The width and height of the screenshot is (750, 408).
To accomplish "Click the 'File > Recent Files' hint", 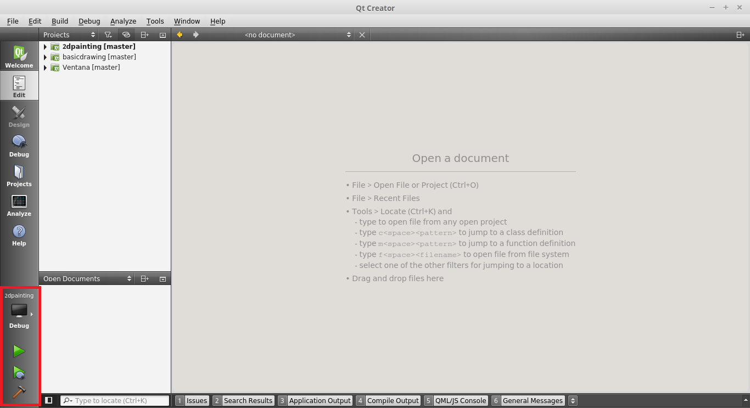I will click(386, 198).
